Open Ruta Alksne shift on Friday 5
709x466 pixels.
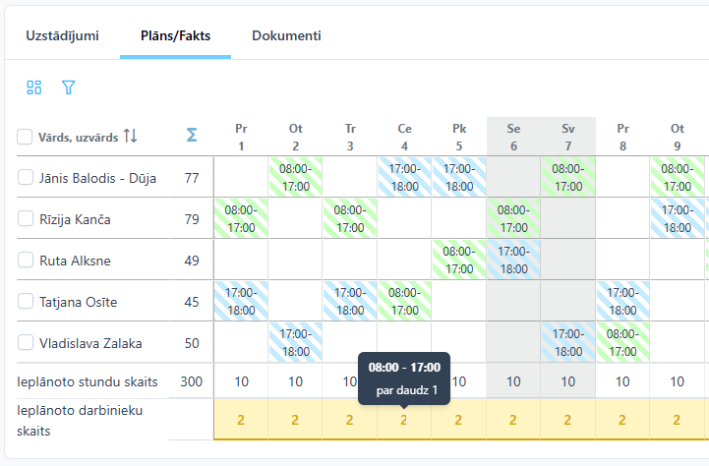(459, 260)
